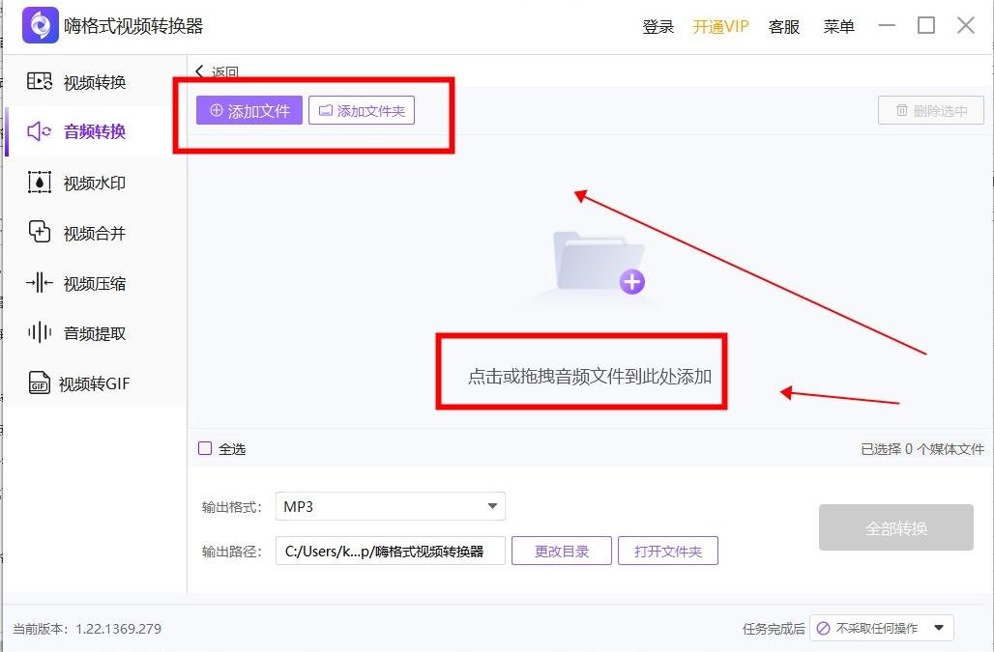Image resolution: width=994 pixels, height=652 pixels.
Task: Open the MP3 output format dropdown
Action: pyautogui.click(x=391, y=505)
